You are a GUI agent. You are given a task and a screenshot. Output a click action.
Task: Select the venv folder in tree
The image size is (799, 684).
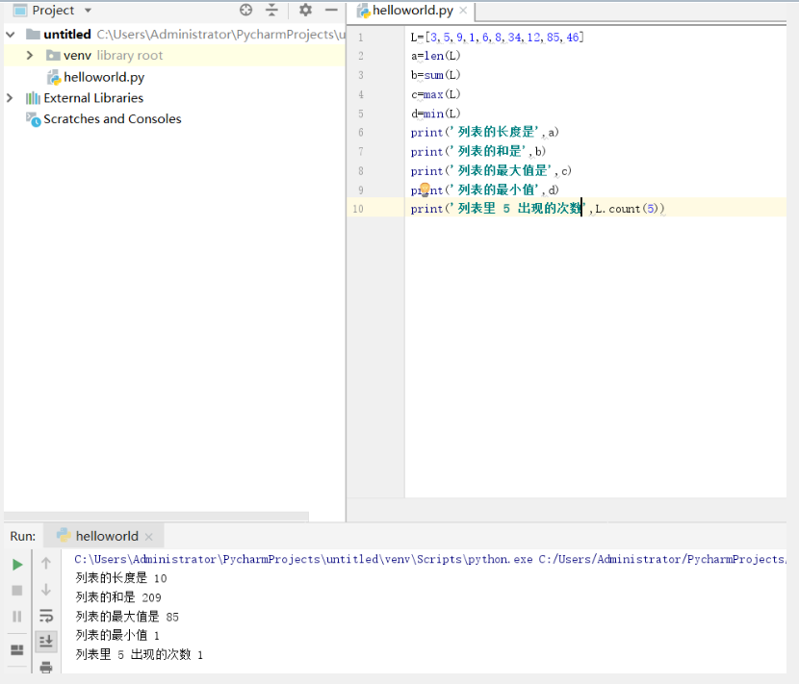(77, 55)
